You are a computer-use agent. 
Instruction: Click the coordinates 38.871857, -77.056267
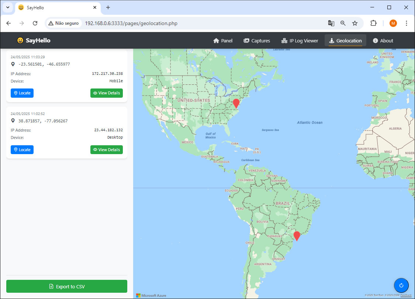pos(43,121)
